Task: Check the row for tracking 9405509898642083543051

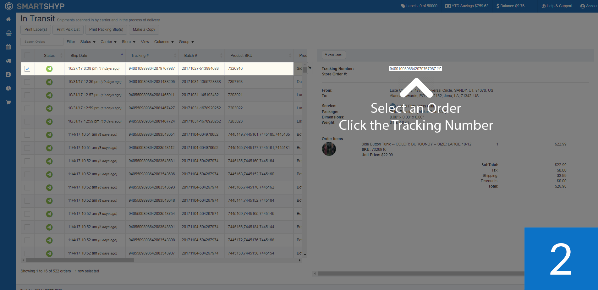Action: pos(27,135)
